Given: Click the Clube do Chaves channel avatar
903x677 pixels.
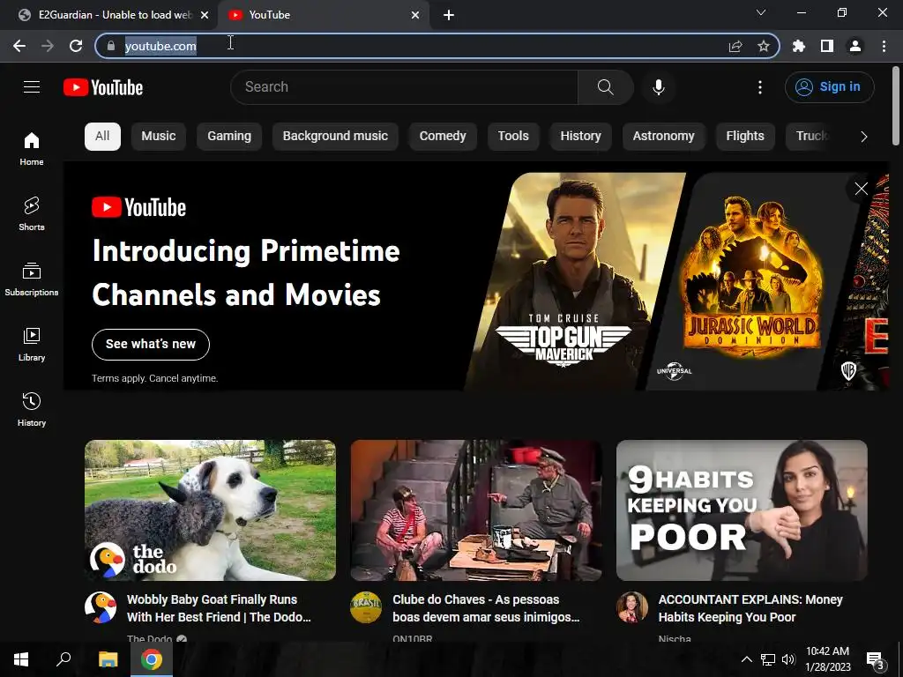Looking at the screenshot, I should 366,608.
